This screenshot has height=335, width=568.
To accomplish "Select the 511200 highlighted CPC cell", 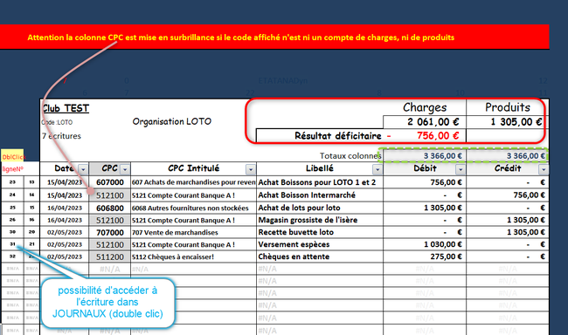I will (110, 256).
